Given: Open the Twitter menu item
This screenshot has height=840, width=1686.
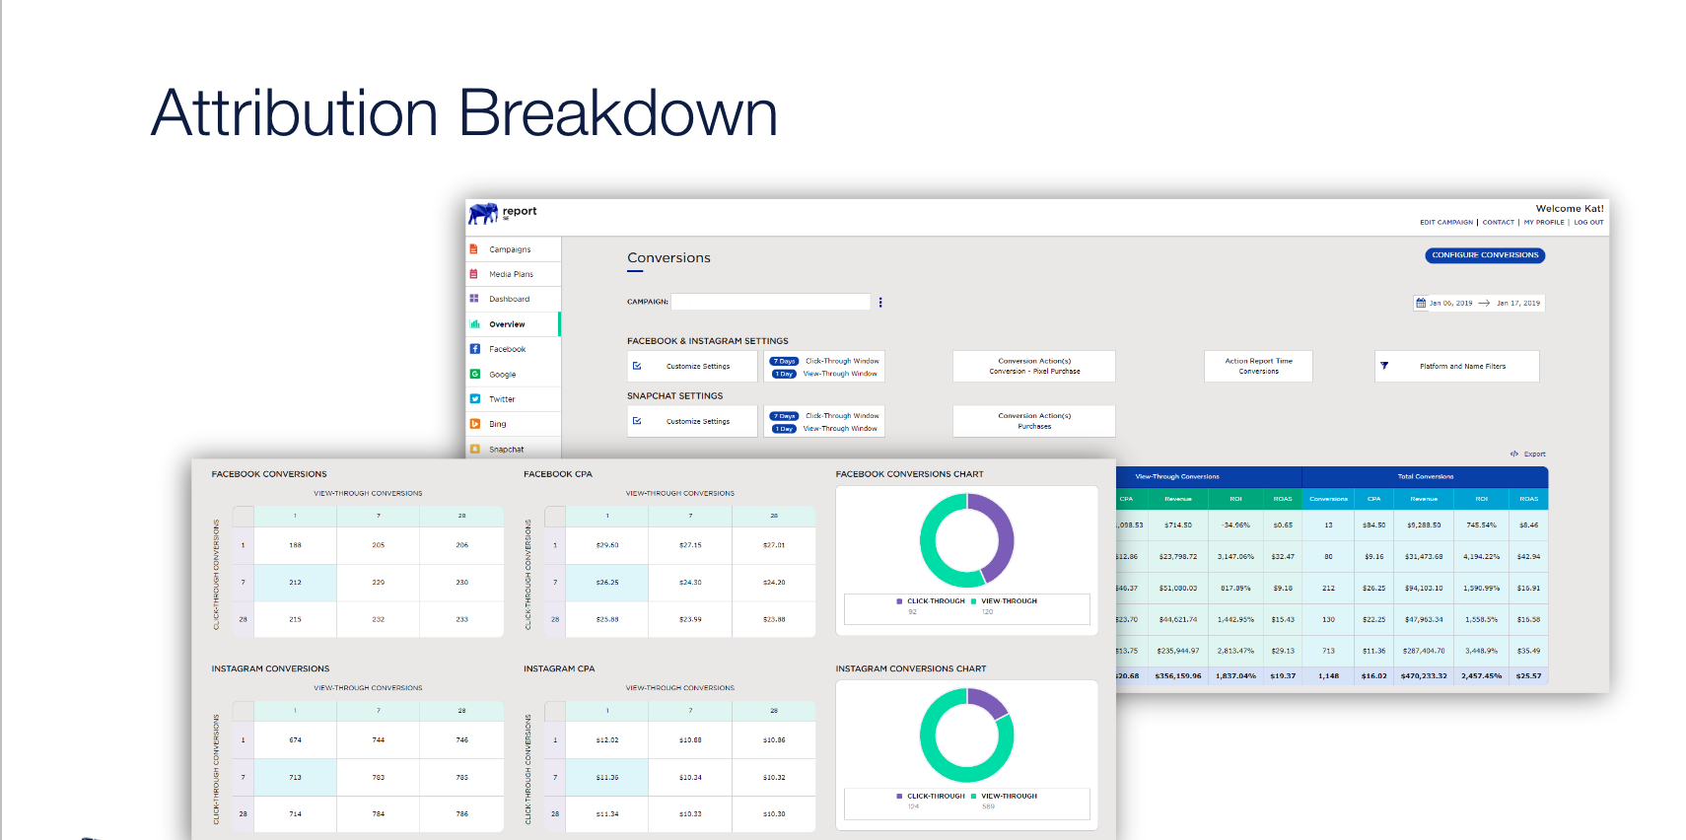Looking at the screenshot, I should click(513, 399).
